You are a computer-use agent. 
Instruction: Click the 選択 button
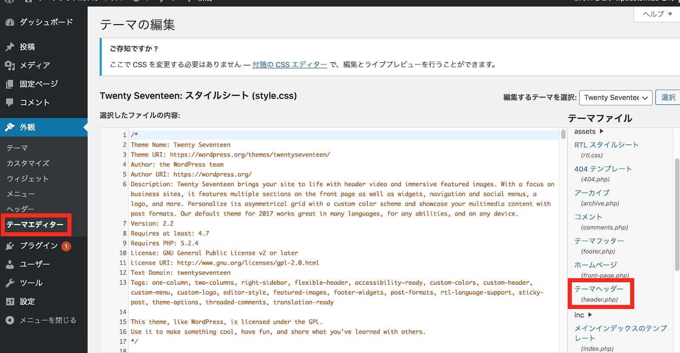pyautogui.click(x=668, y=98)
